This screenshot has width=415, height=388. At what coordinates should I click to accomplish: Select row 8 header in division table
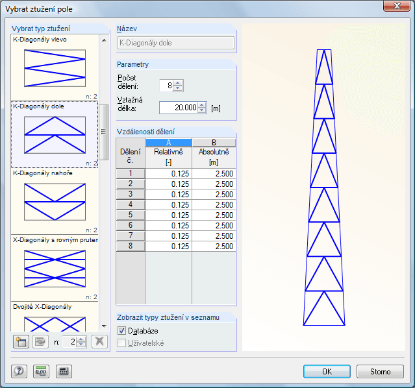[x=131, y=246]
